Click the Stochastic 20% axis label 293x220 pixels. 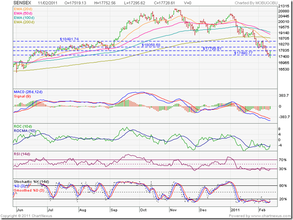[283, 199]
